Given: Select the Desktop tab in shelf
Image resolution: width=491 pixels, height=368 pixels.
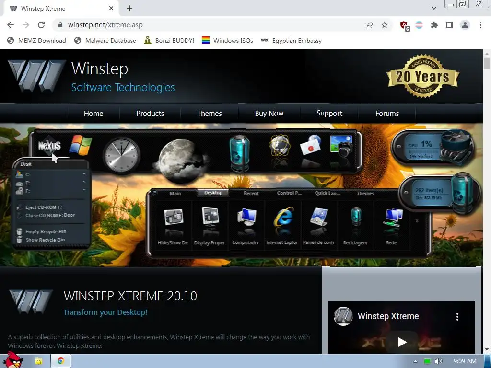Looking at the screenshot, I should [213, 193].
